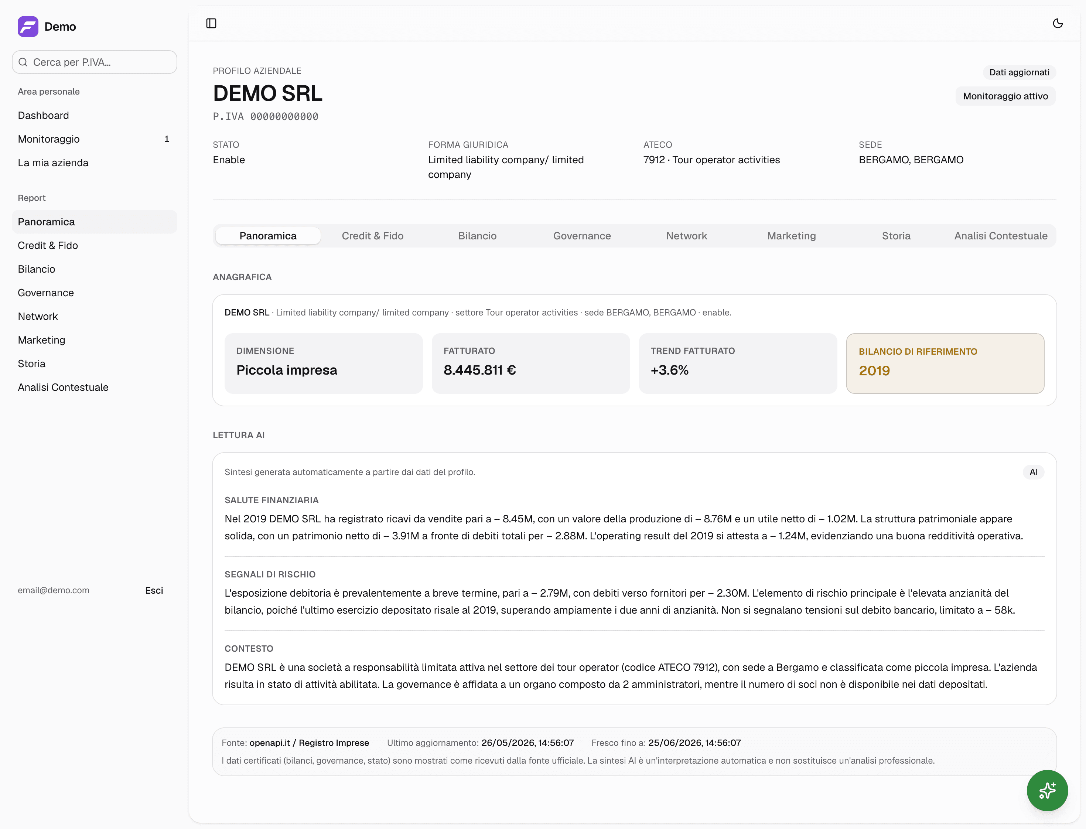Click the Demo app logo icon
The width and height of the screenshot is (1086, 829).
coord(28,26)
